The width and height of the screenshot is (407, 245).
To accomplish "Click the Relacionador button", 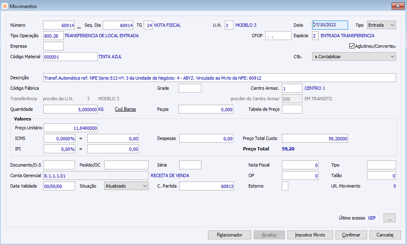I will (x=229, y=235).
